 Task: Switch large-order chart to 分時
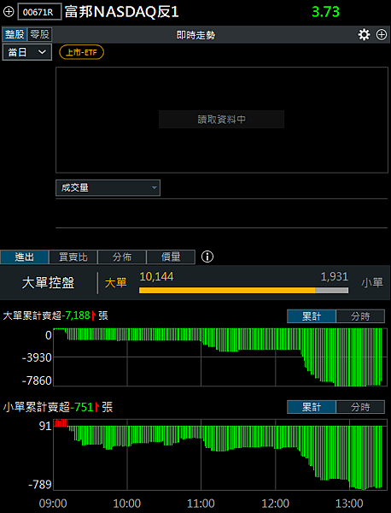[x=360, y=316]
